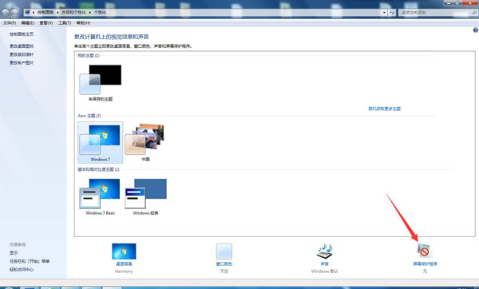Select the 中国 (China) Aero theme
Image resolution: width=479 pixels, height=289 pixels.
(145, 142)
